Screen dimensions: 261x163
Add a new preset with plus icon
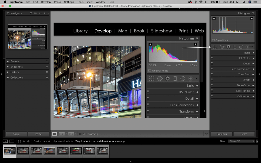coord(47,61)
